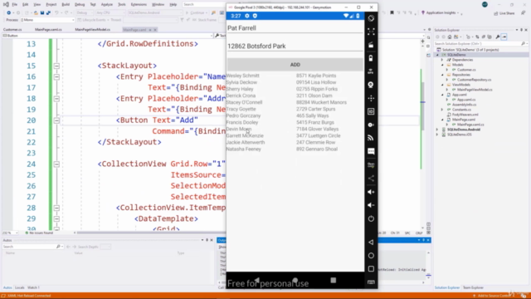Click Genymotion fullscreen scale icon

click(x=371, y=32)
